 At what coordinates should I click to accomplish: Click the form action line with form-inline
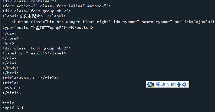pyautogui.click(x=56, y=6)
